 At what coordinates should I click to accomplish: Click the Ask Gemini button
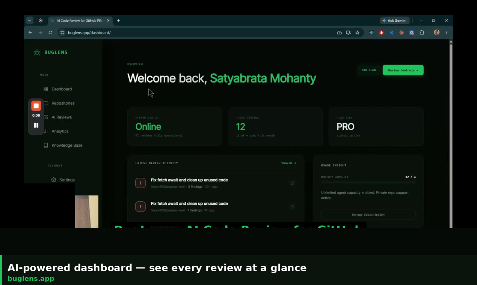coord(394,21)
